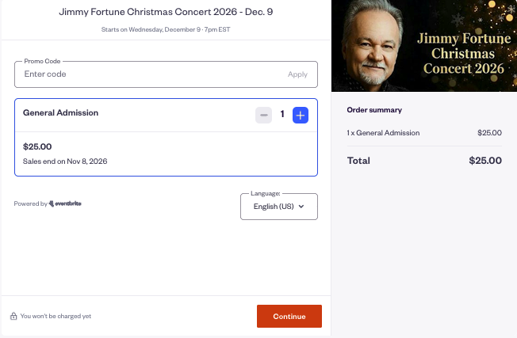Focus the Promo Code entry field

coord(151,74)
